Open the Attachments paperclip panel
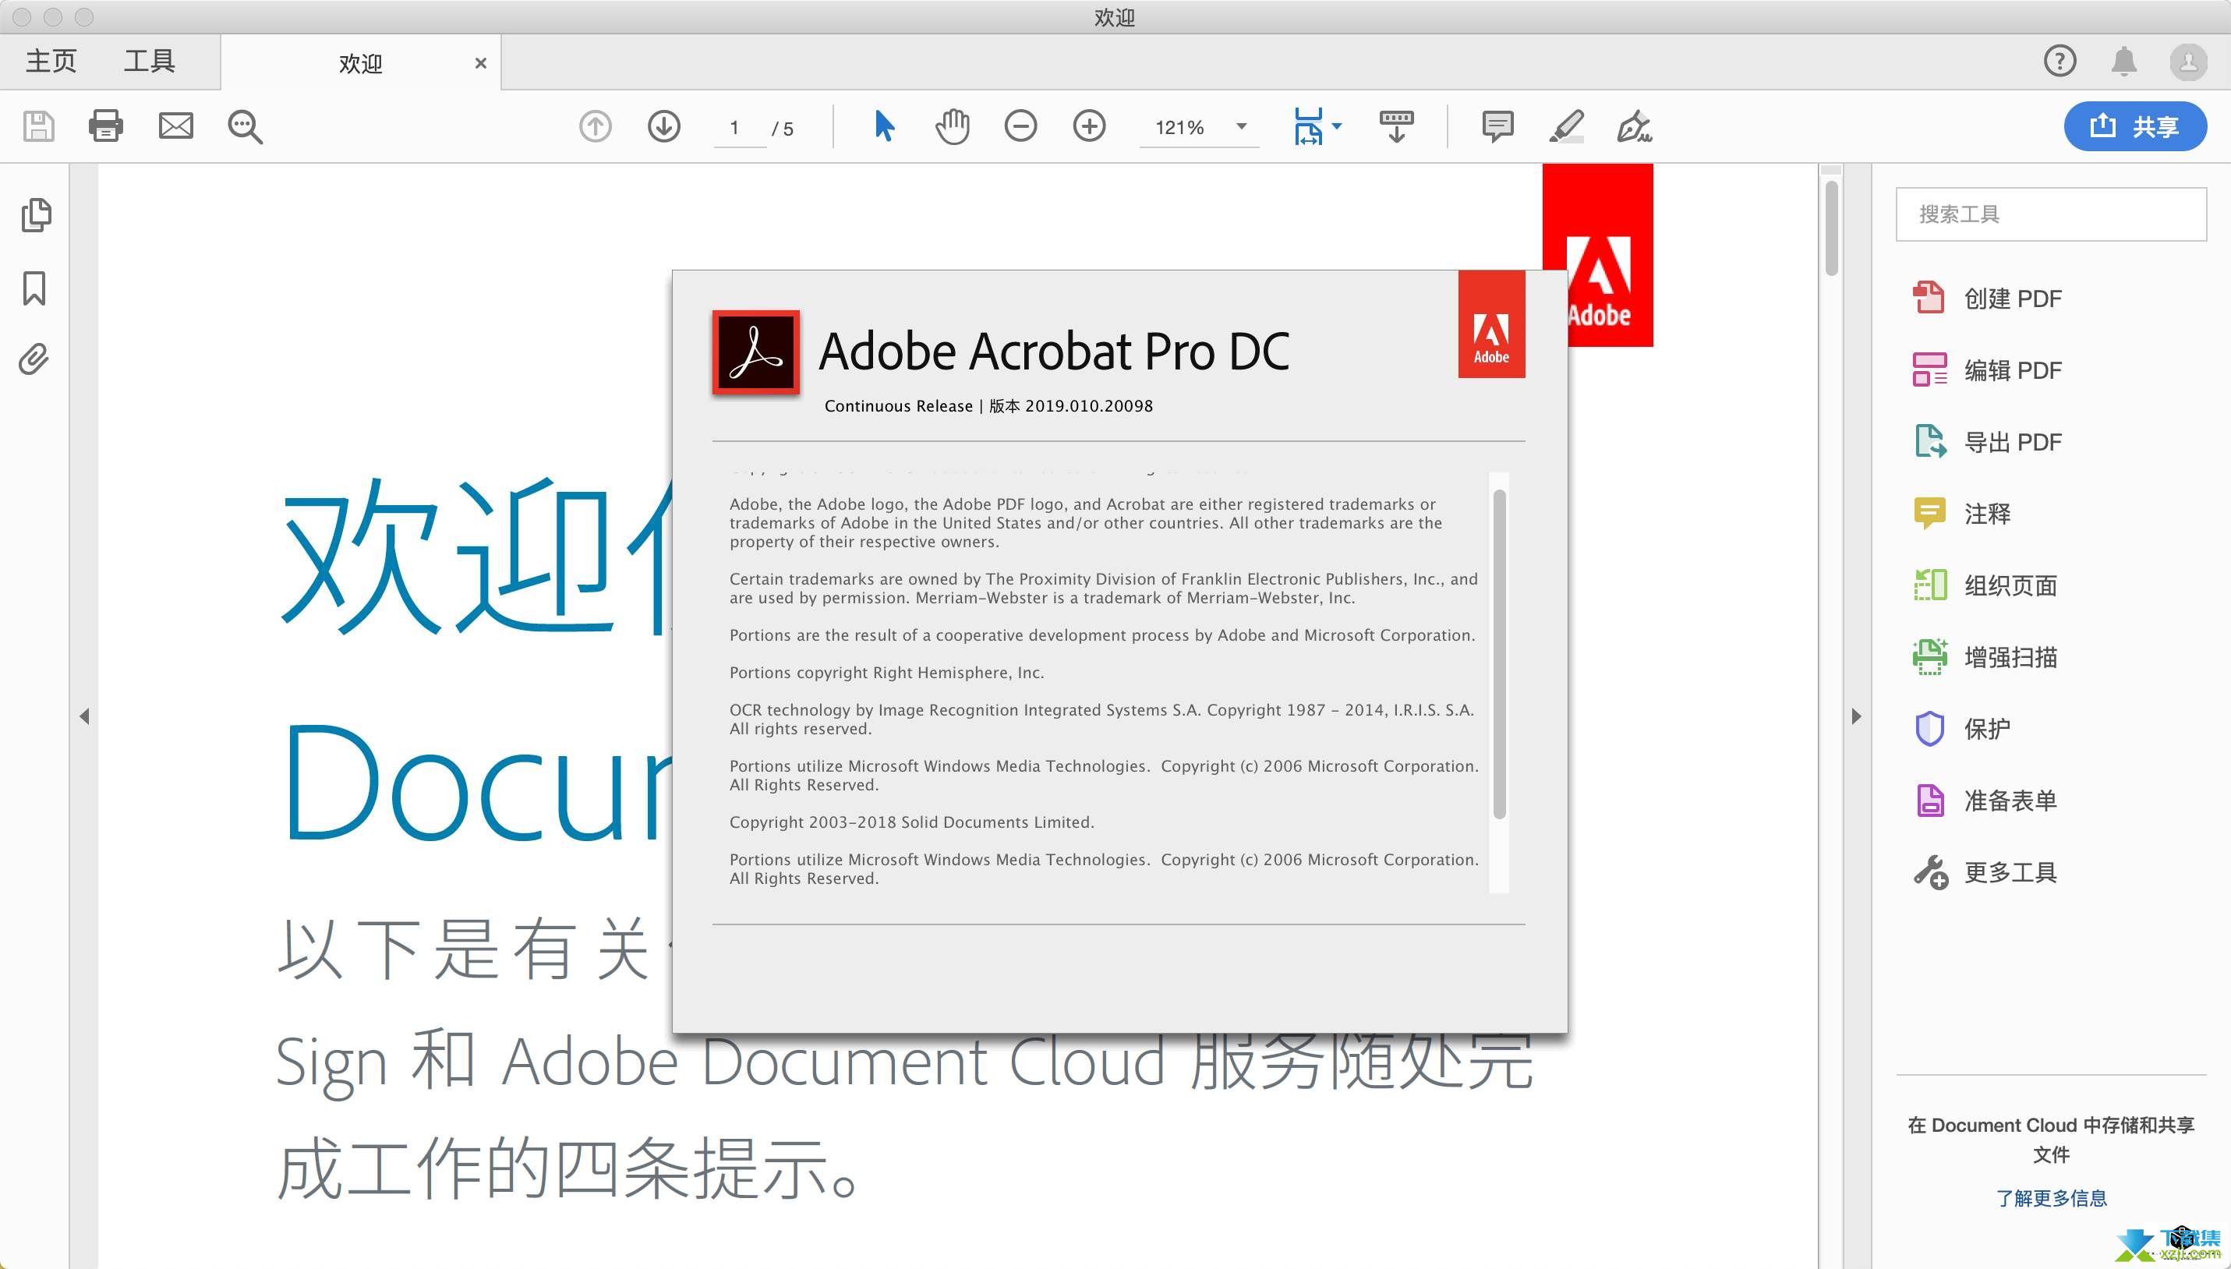This screenshot has height=1269, width=2231. (x=34, y=359)
